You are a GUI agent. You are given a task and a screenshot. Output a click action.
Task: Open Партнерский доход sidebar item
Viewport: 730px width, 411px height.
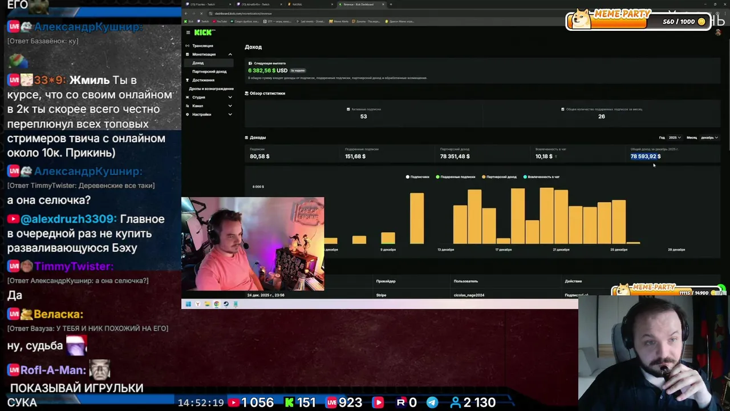(x=209, y=71)
